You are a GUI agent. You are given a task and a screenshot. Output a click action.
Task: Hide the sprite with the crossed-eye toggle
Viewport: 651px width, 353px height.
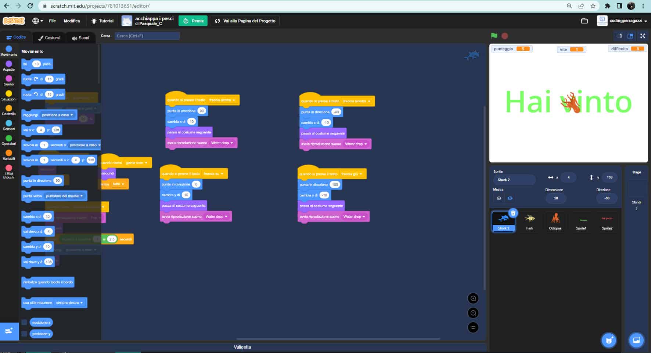point(510,198)
